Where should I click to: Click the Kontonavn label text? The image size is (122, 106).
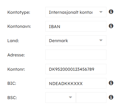pos(19,26)
